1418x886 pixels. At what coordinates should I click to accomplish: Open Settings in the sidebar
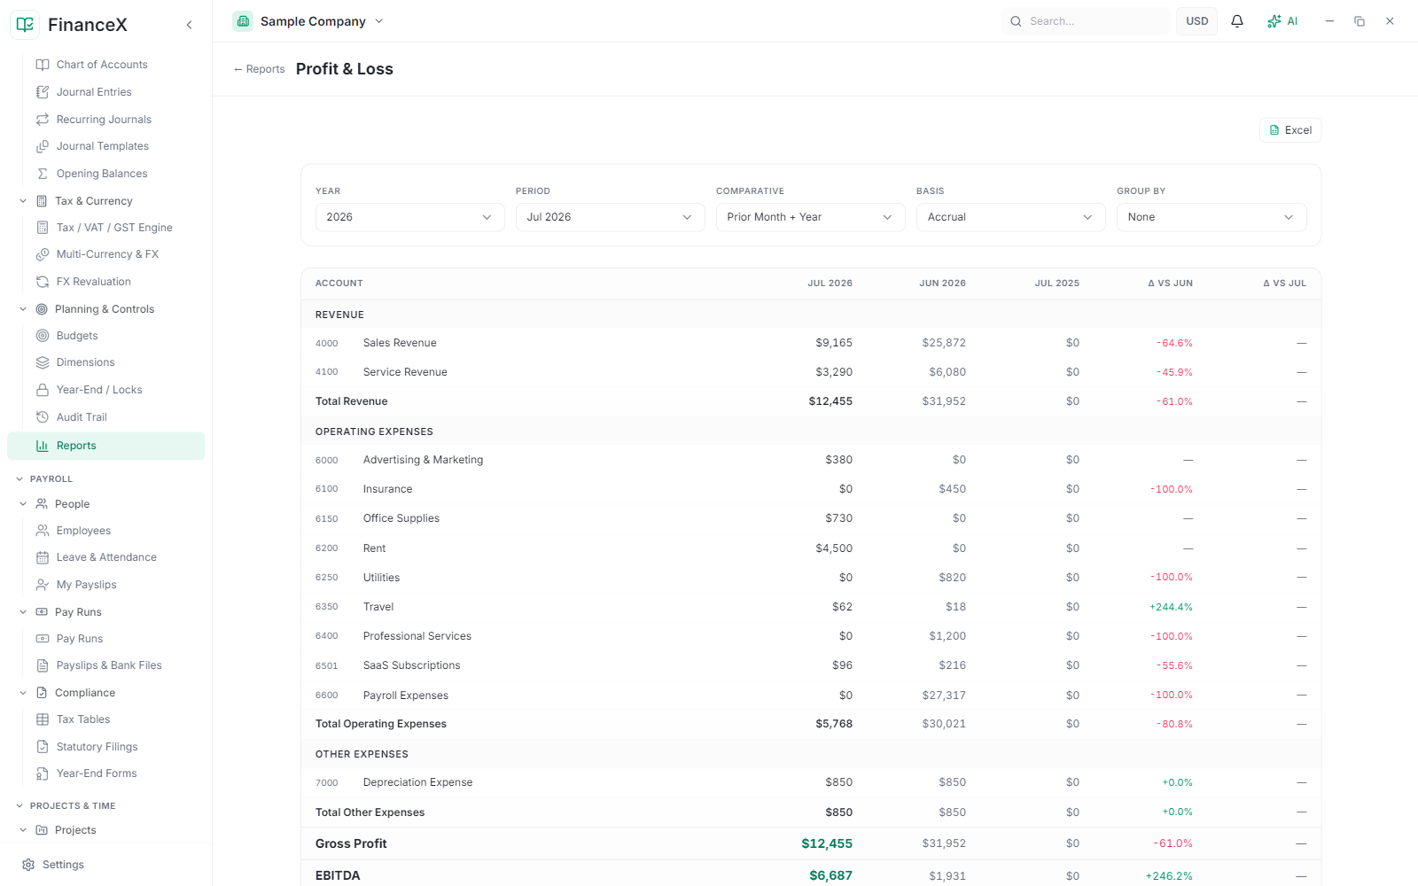pos(63,865)
